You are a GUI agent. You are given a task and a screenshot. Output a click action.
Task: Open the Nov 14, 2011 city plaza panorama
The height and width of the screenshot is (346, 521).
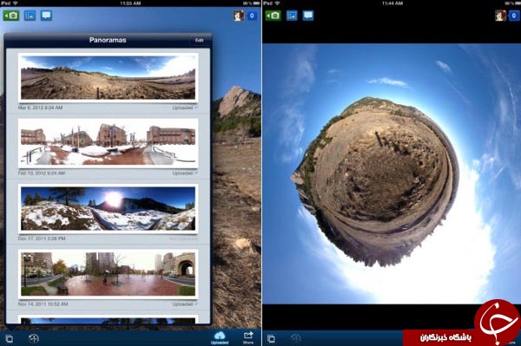coord(108,274)
